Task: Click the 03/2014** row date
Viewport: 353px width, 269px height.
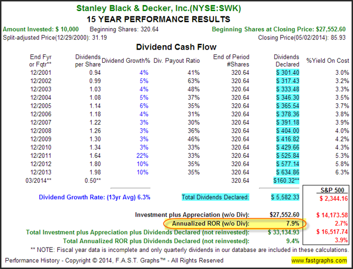Action: 39,180
